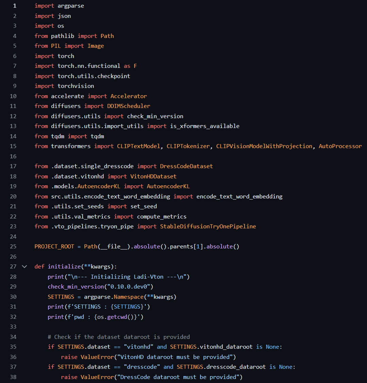Click the 'Initializing Ladi-Vton' print string
The width and height of the screenshot is (367, 383).
tap(127, 277)
